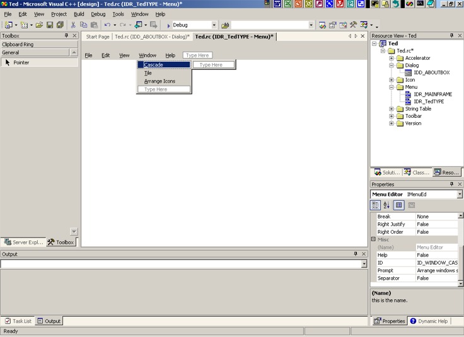This screenshot has height=337, width=464.
Task: Click the New Project toolbar icon
Action: [x=9, y=25]
